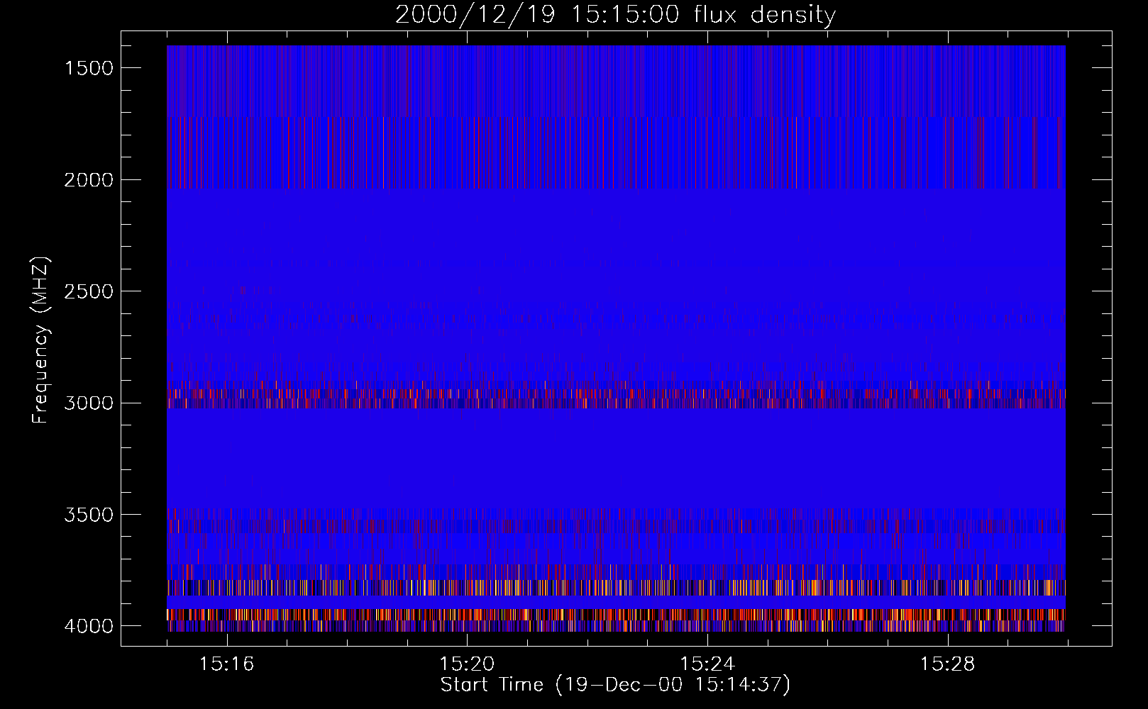
Task: Click the plot title "2000/12/19 15:15:00 flux density"
Action: 615,15
